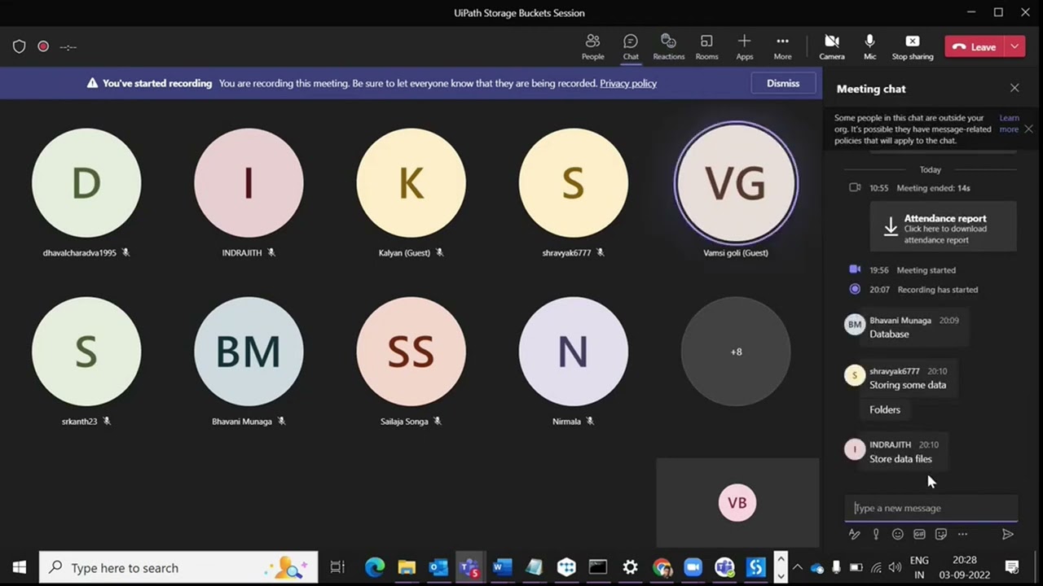Stop sharing the screen

pos(913,47)
